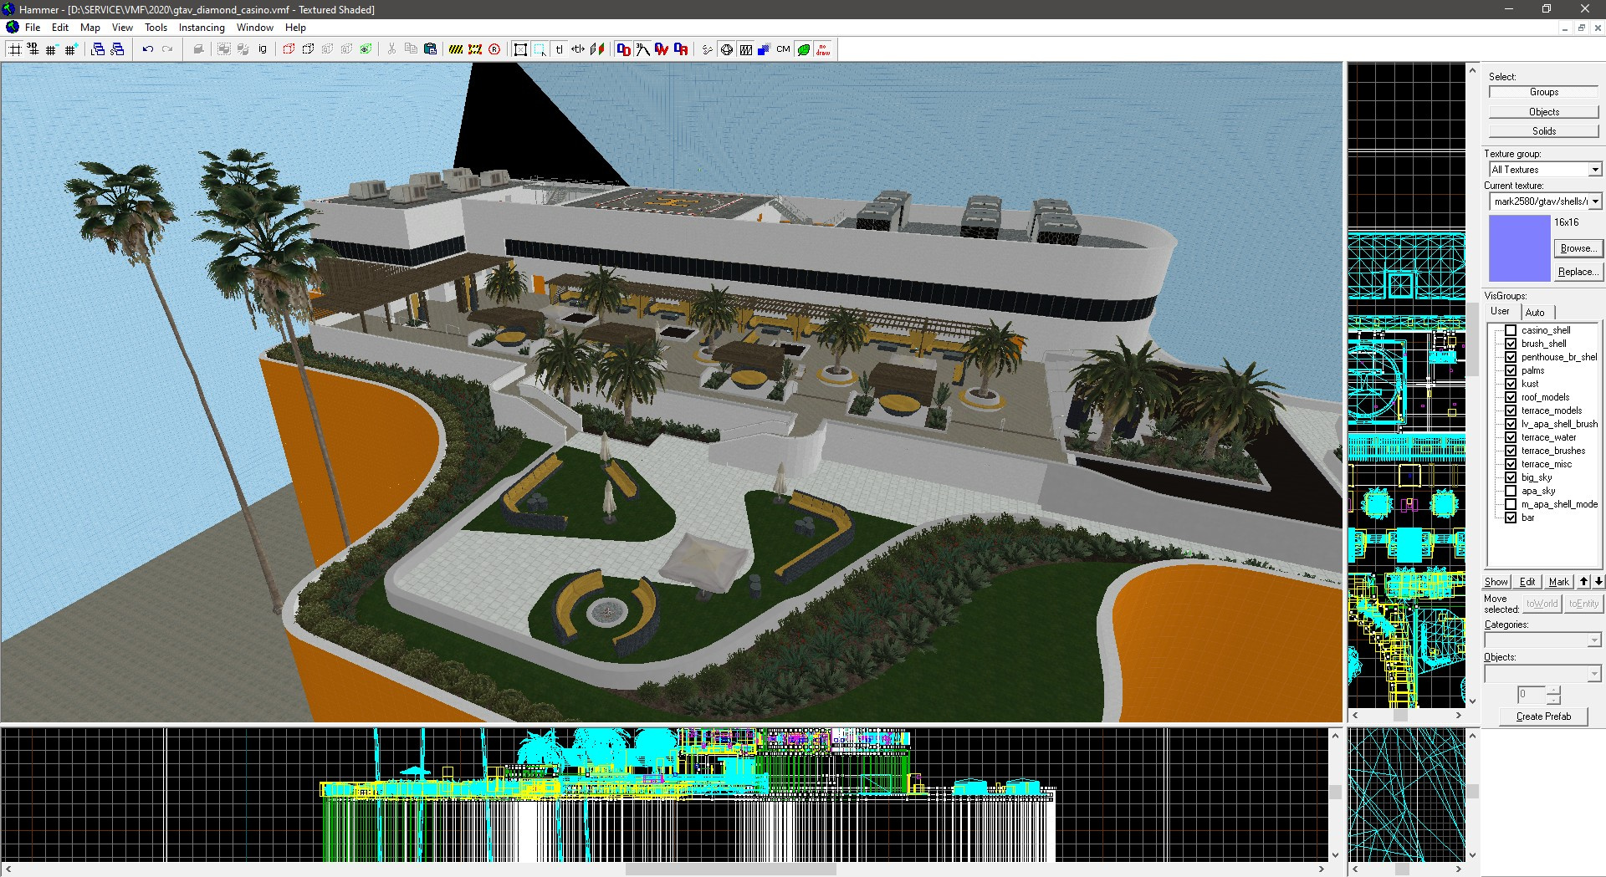Click the move visgroup up arrow button
This screenshot has width=1606, height=877.
(1583, 582)
